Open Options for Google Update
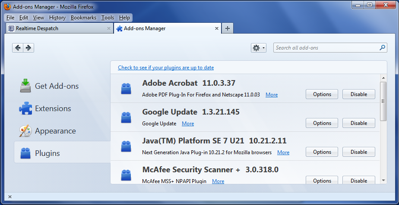The width and height of the screenshot is (399, 205). [x=322, y=123]
